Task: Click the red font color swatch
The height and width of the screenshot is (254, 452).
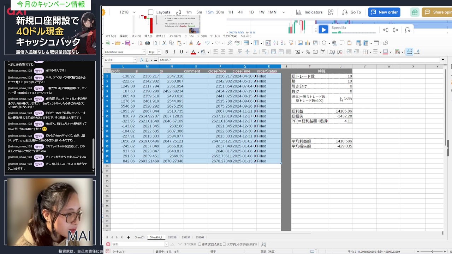Action: (193, 52)
